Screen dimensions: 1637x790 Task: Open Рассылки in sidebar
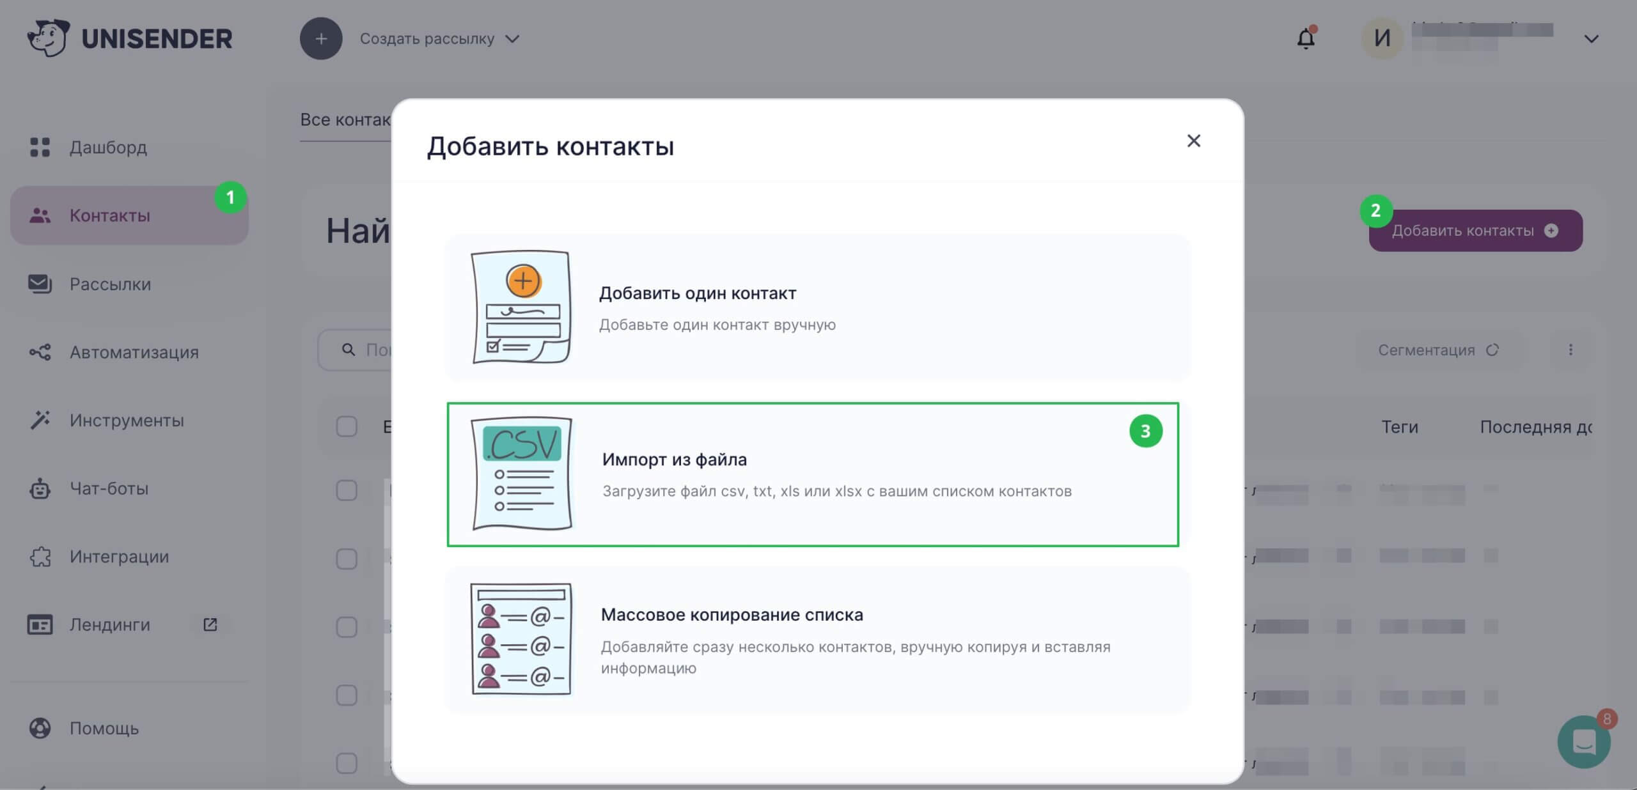coord(129,284)
